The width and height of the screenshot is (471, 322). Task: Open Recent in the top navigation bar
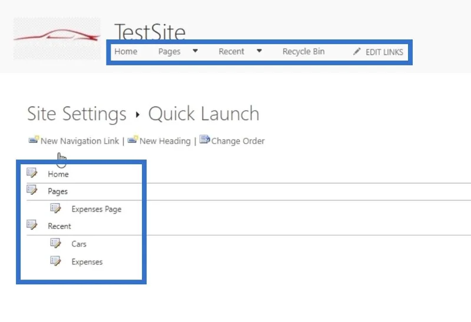tap(231, 51)
